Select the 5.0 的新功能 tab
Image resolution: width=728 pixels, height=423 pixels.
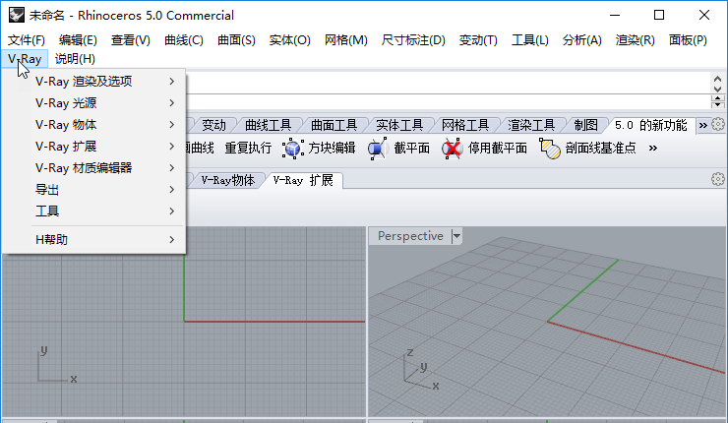point(650,125)
